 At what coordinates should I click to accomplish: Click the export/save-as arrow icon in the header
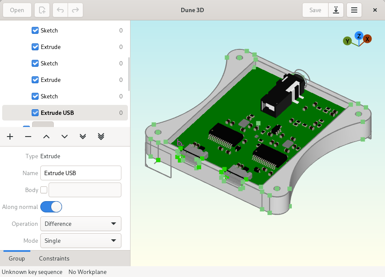pos(336,10)
